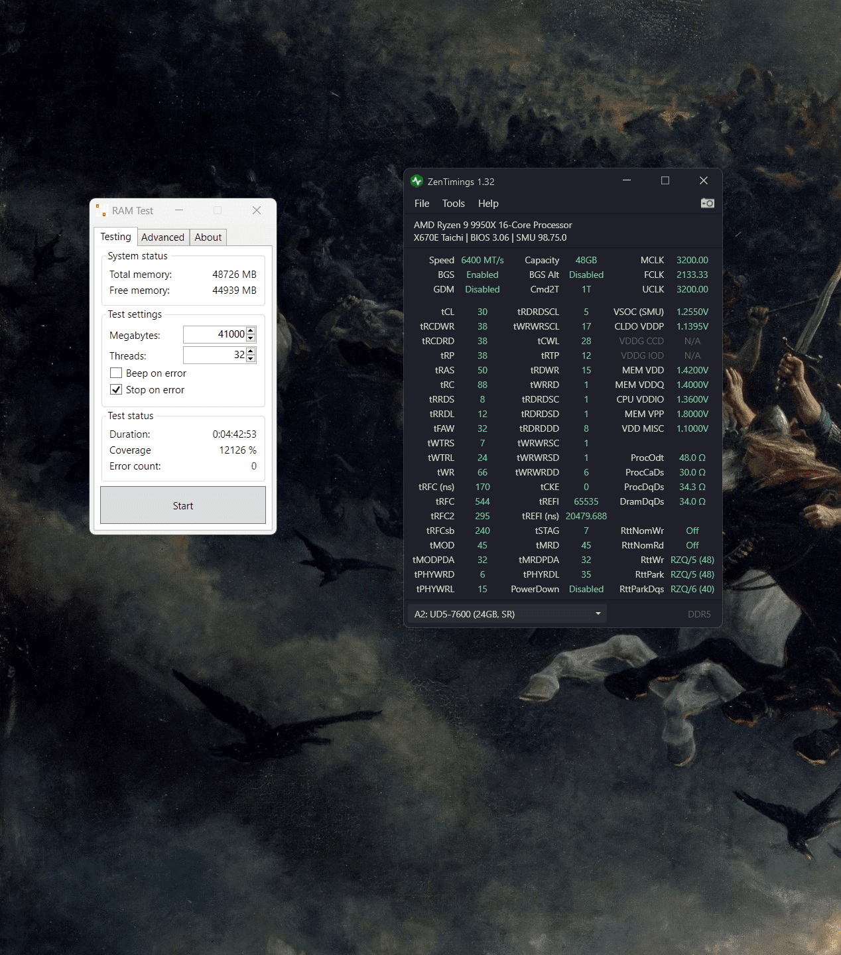Viewport: 841px width, 955px height.
Task: Click the RttParkDqs value RZQ/6 (40)
Action: click(692, 589)
